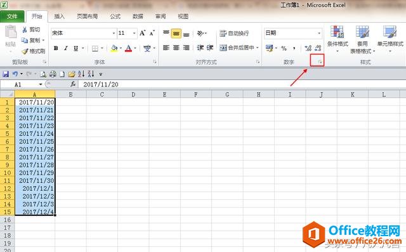
Task: Expand the 合并后居中 merge dropdown arrow
Action: [258, 48]
